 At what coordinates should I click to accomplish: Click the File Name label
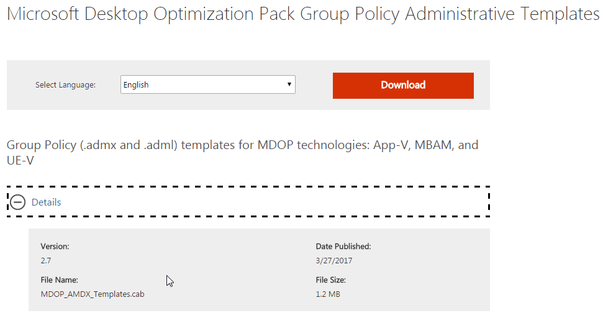tap(59, 280)
